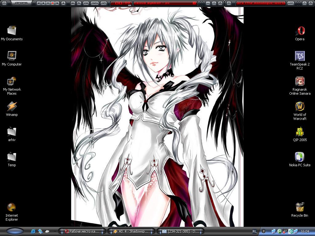Select the World of Warcraft icon

(x=300, y=111)
